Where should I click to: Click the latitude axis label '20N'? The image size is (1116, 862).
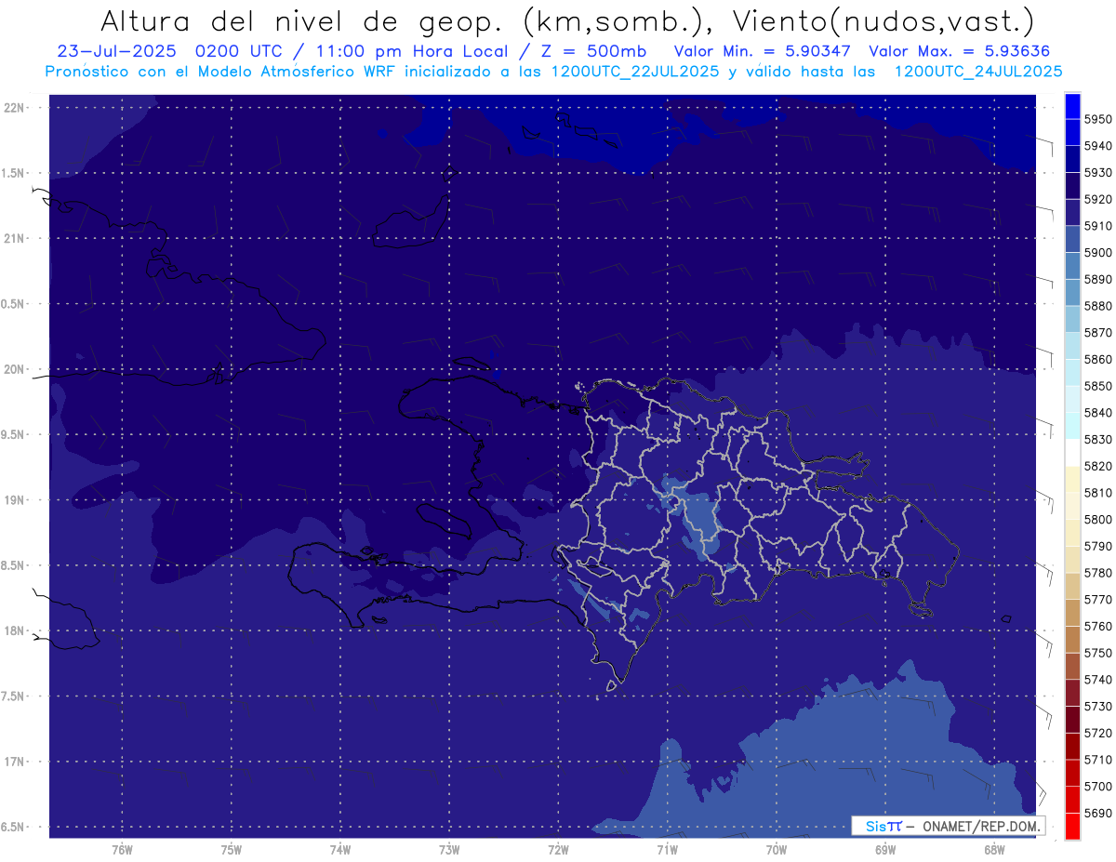[x=15, y=369]
